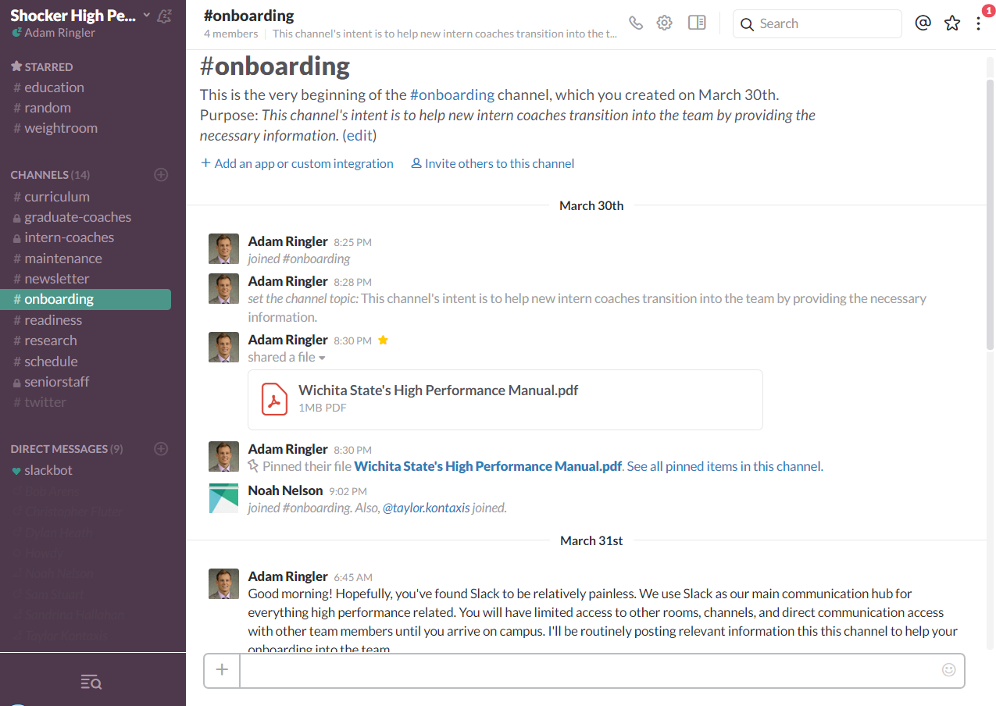The width and height of the screenshot is (996, 706).
Task: Expand the 'shared a file' dropdown arrow
Action: 321,357
